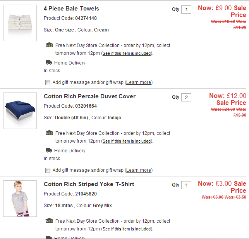
Task: Open navy duvet cover product thumbnail
Action: click(x=20, y=111)
